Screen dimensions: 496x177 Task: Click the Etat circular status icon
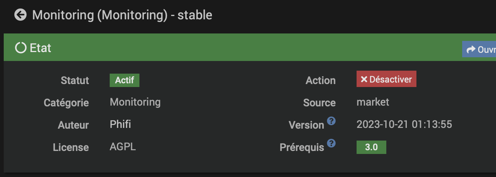pos(21,48)
